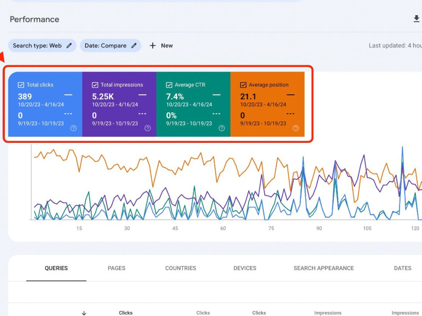Click the plus icon beside New
422x316 pixels.
pos(153,46)
